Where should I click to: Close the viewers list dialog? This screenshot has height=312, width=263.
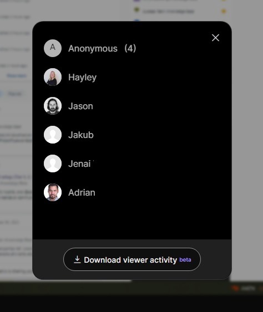pos(215,38)
